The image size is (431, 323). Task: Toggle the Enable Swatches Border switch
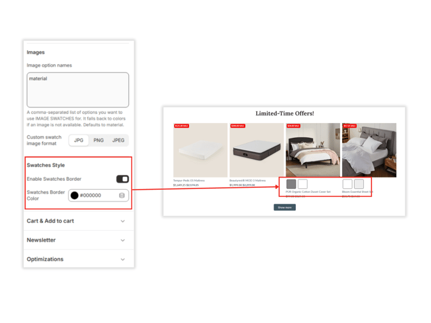click(x=122, y=179)
